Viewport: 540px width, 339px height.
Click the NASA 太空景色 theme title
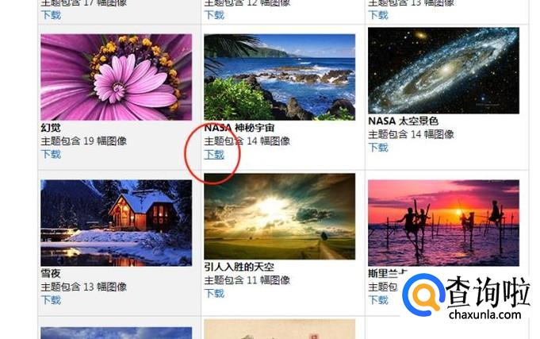coord(404,121)
